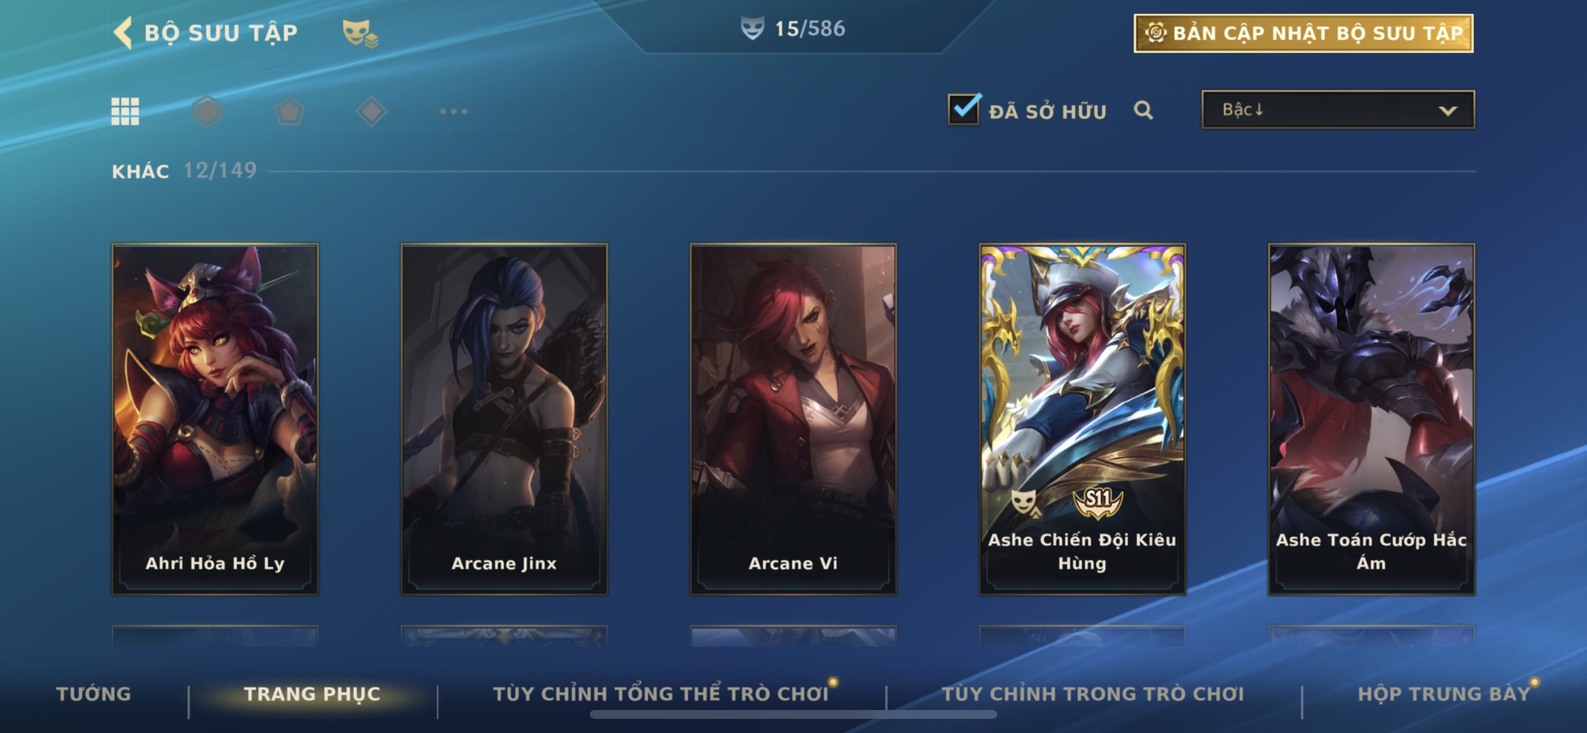Open the gold mask and coins icon
This screenshot has height=733, width=1587.
click(x=360, y=32)
